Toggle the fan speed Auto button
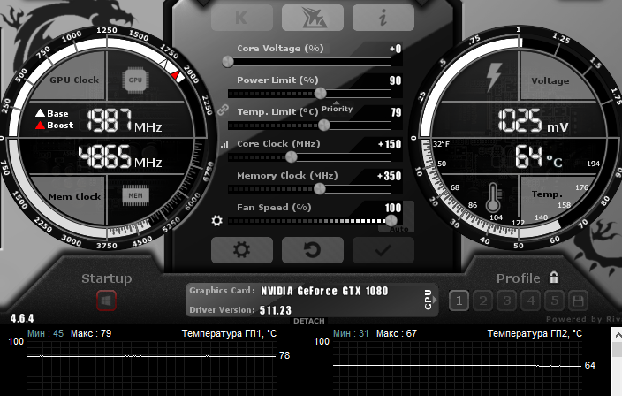This screenshot has height=396, width=622. click(x=398, y=229)
